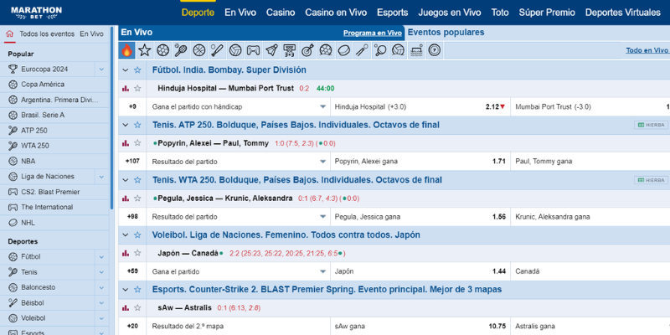Open the En Vivo top menu item
The image size is (670, 335).
click(240, 13)
